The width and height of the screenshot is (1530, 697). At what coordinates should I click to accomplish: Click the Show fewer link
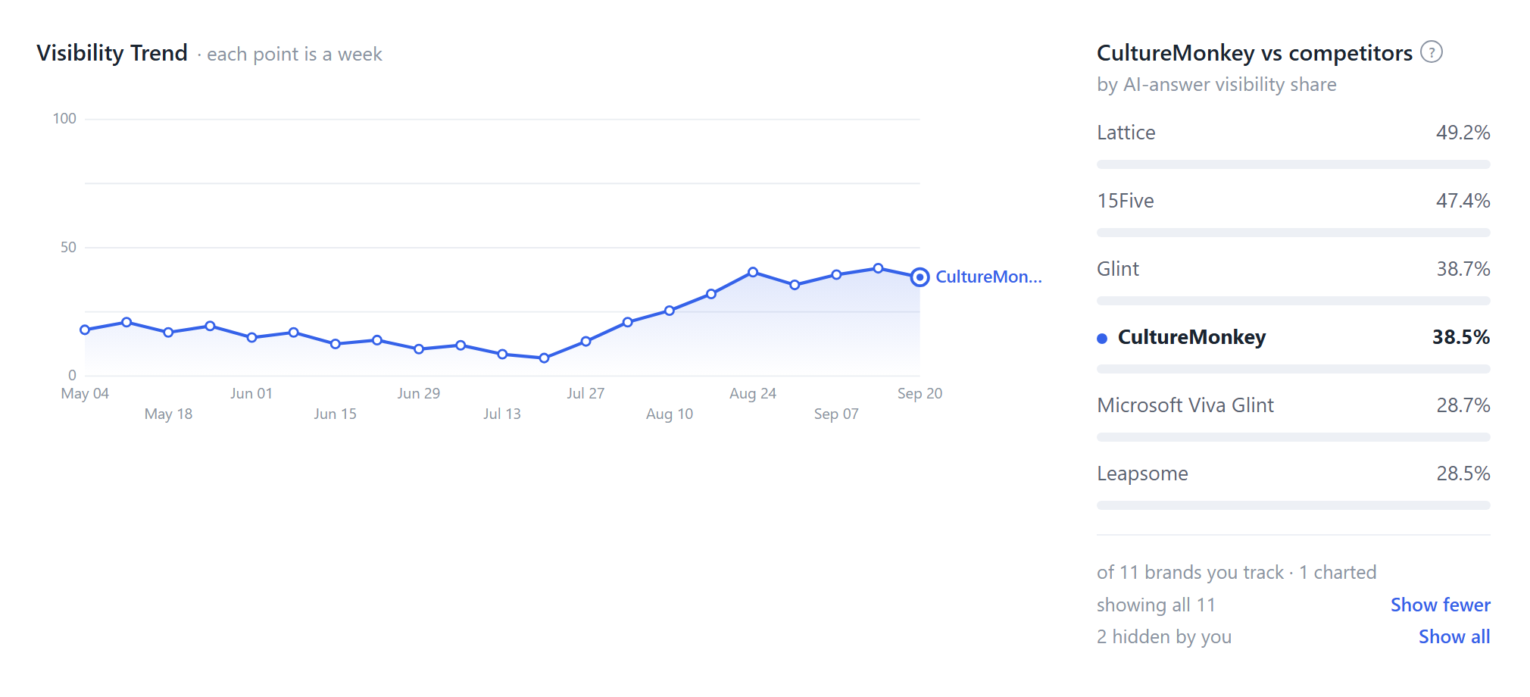pos(1440,605)
